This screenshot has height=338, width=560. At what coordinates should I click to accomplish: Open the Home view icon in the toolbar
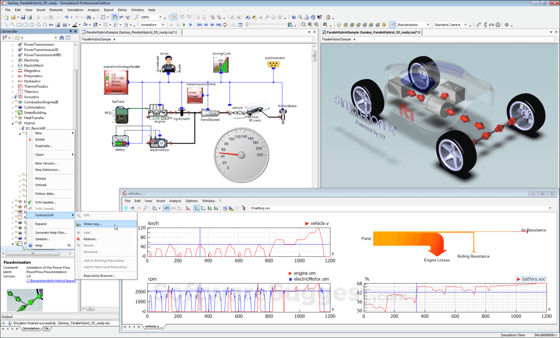[329, 17]
